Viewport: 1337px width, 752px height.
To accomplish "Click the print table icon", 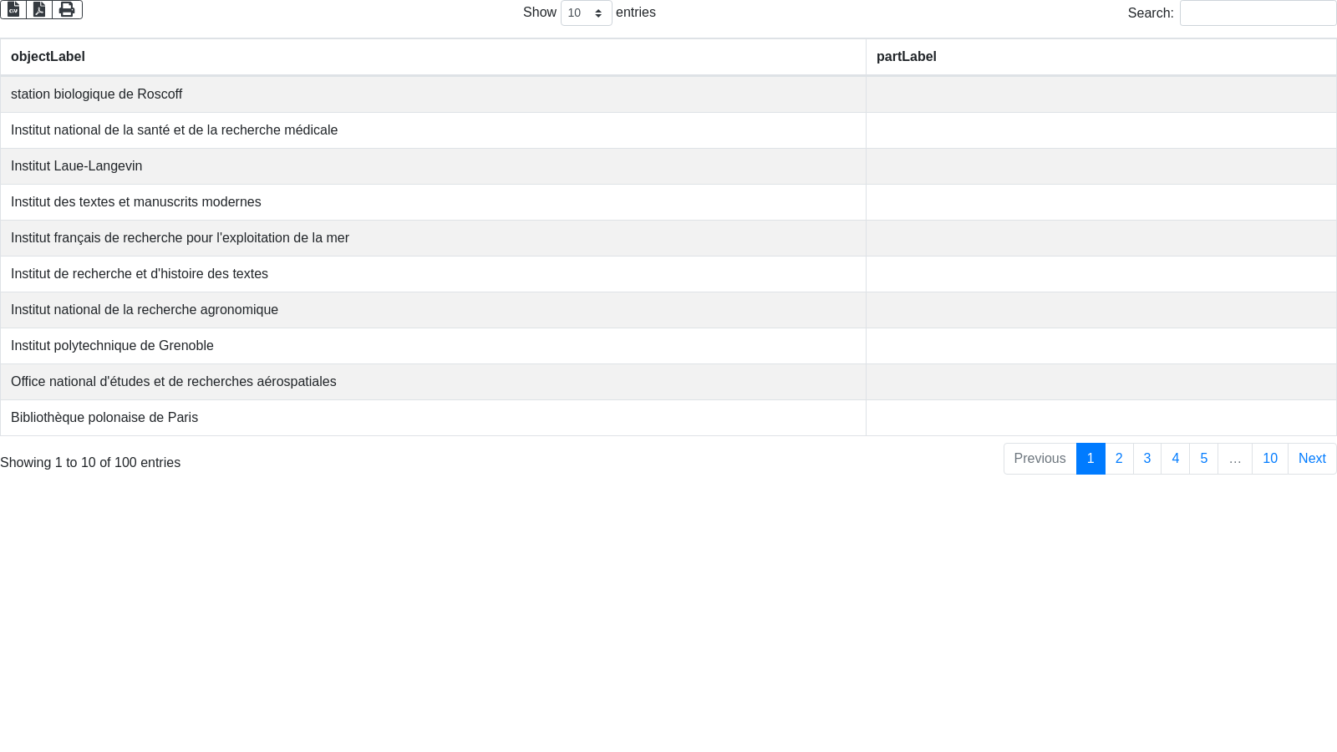I will click(67, 9).
